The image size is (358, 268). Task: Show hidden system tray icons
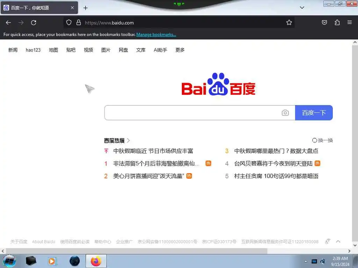coord(306,261)
